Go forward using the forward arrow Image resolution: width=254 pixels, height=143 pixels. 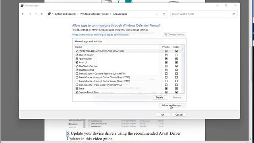coord(30,14)
